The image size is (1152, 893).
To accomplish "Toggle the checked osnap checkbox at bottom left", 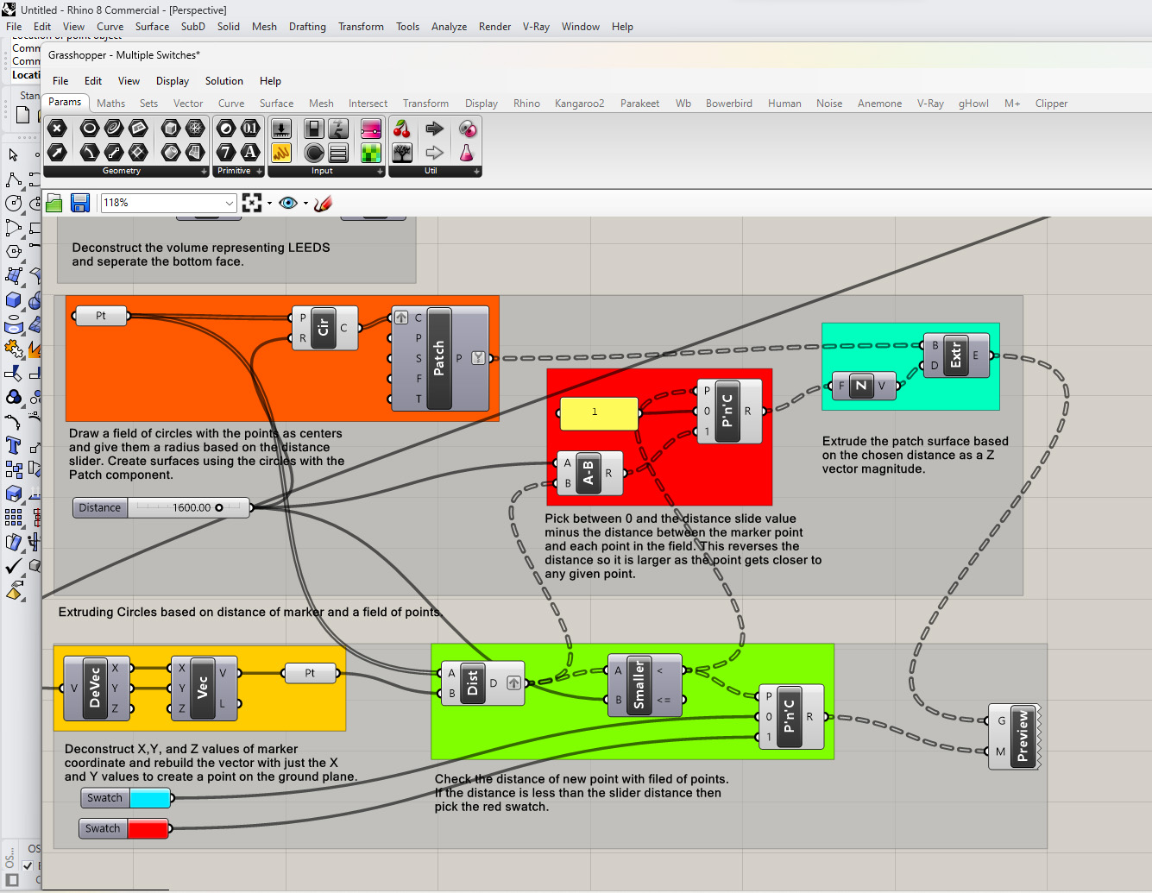I will [x=28, y=865].
